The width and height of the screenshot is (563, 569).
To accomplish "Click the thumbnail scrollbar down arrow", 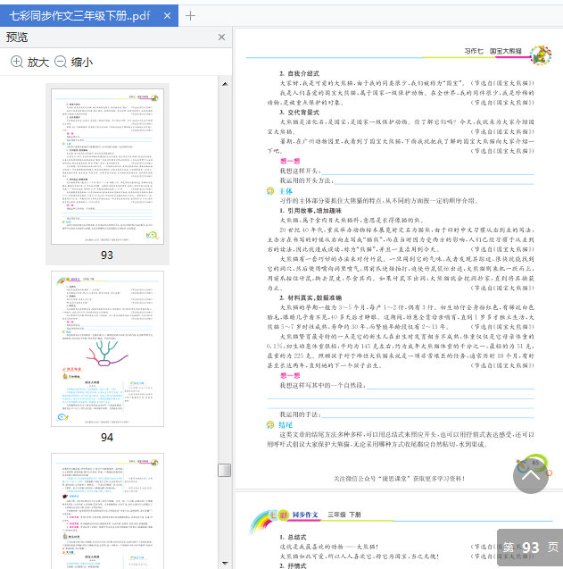I will coord(225,563).
